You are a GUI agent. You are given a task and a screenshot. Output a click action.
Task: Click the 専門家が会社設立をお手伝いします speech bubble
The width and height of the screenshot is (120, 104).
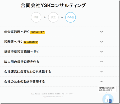coord(107,89)
